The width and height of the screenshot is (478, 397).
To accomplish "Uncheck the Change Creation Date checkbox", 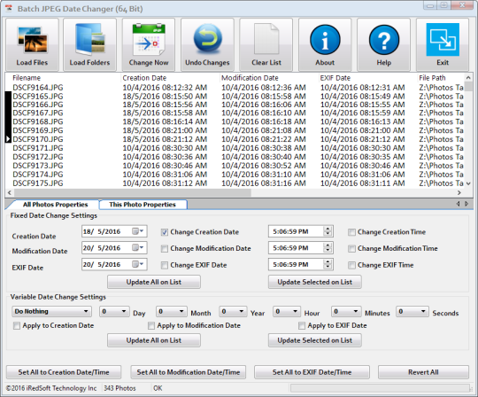I will [165, 232].
